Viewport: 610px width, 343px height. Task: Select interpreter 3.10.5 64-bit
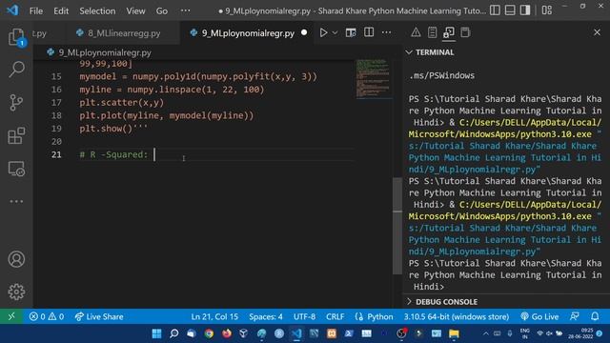pyautogui.click(x=457, y=316)
